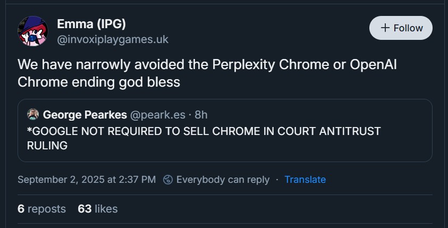
Task: Visit the @invoxiplaygames.uk handle
Action: tap(113, 39)
